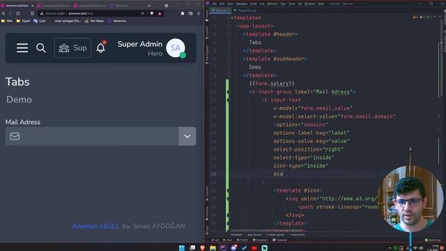Open the IDE View menu

pyautogui.click(x=230, y=3)
